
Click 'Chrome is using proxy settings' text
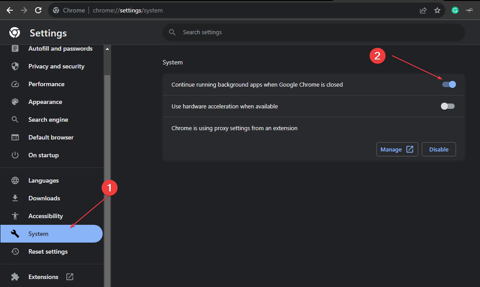tap(235, 128)
